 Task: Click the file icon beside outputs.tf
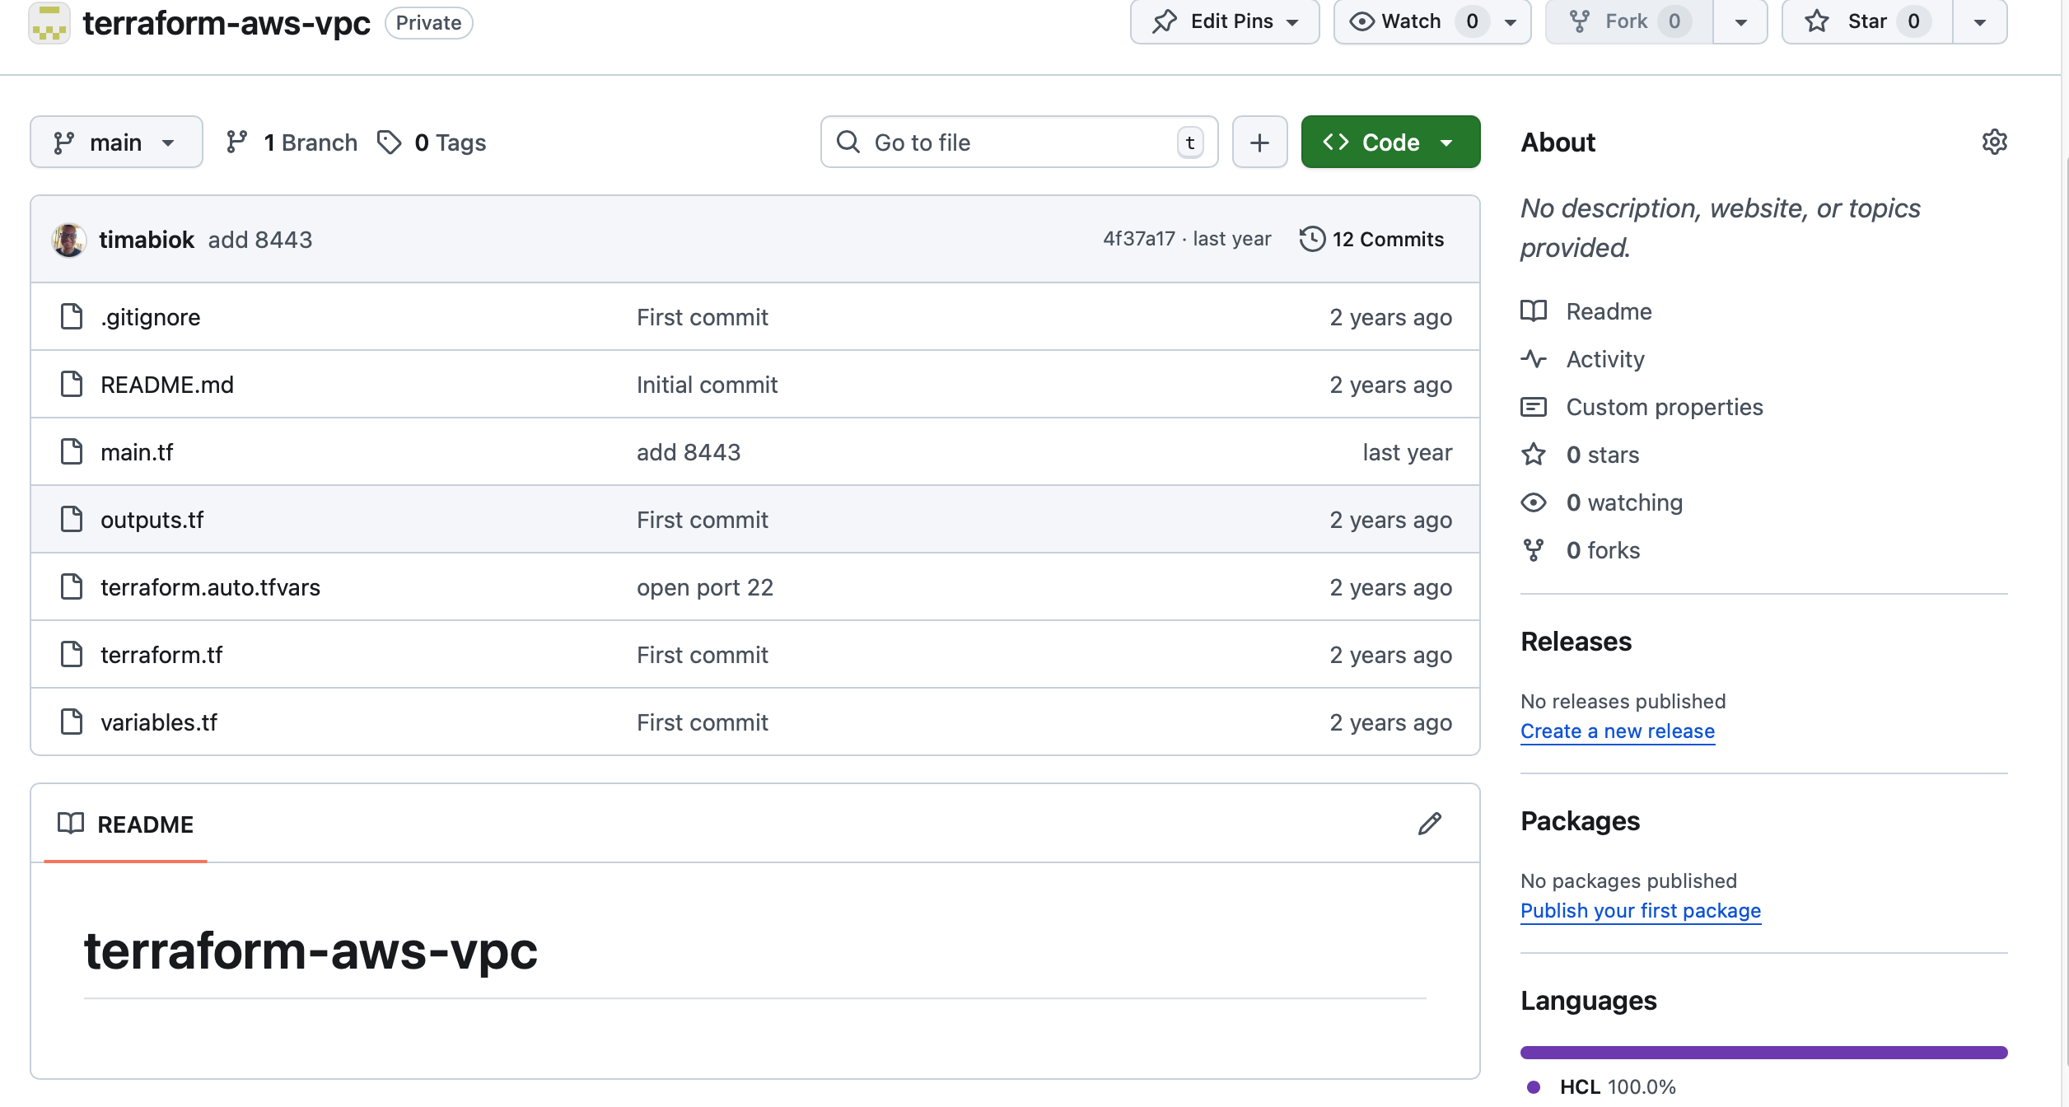click(72, 519)
